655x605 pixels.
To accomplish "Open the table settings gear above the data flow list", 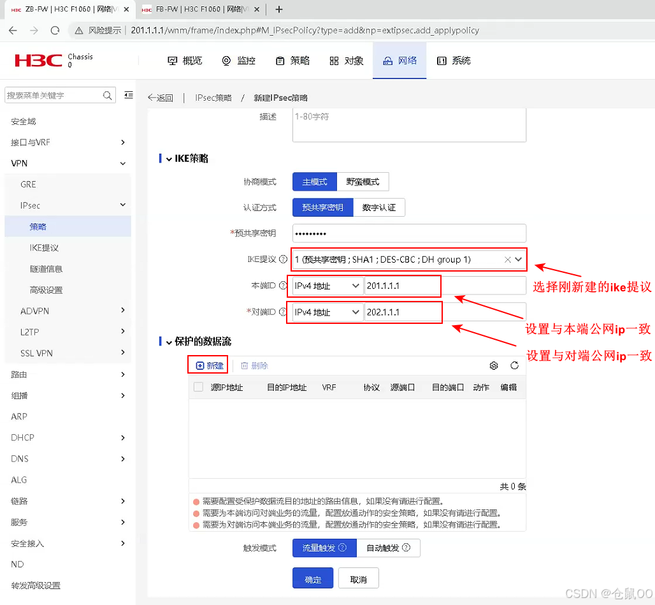I will (494, 365).
